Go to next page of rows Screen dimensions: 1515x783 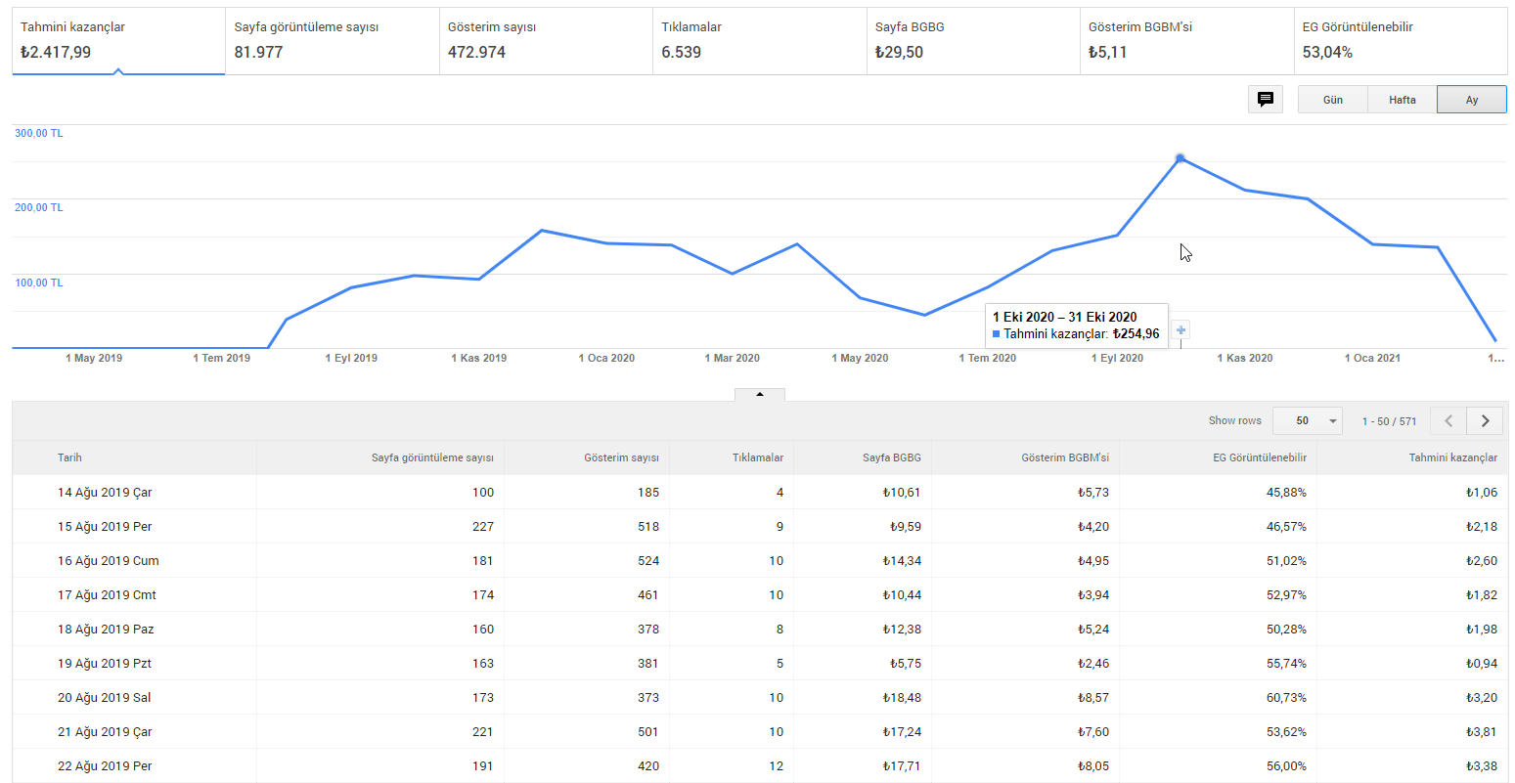[1485, 421]
